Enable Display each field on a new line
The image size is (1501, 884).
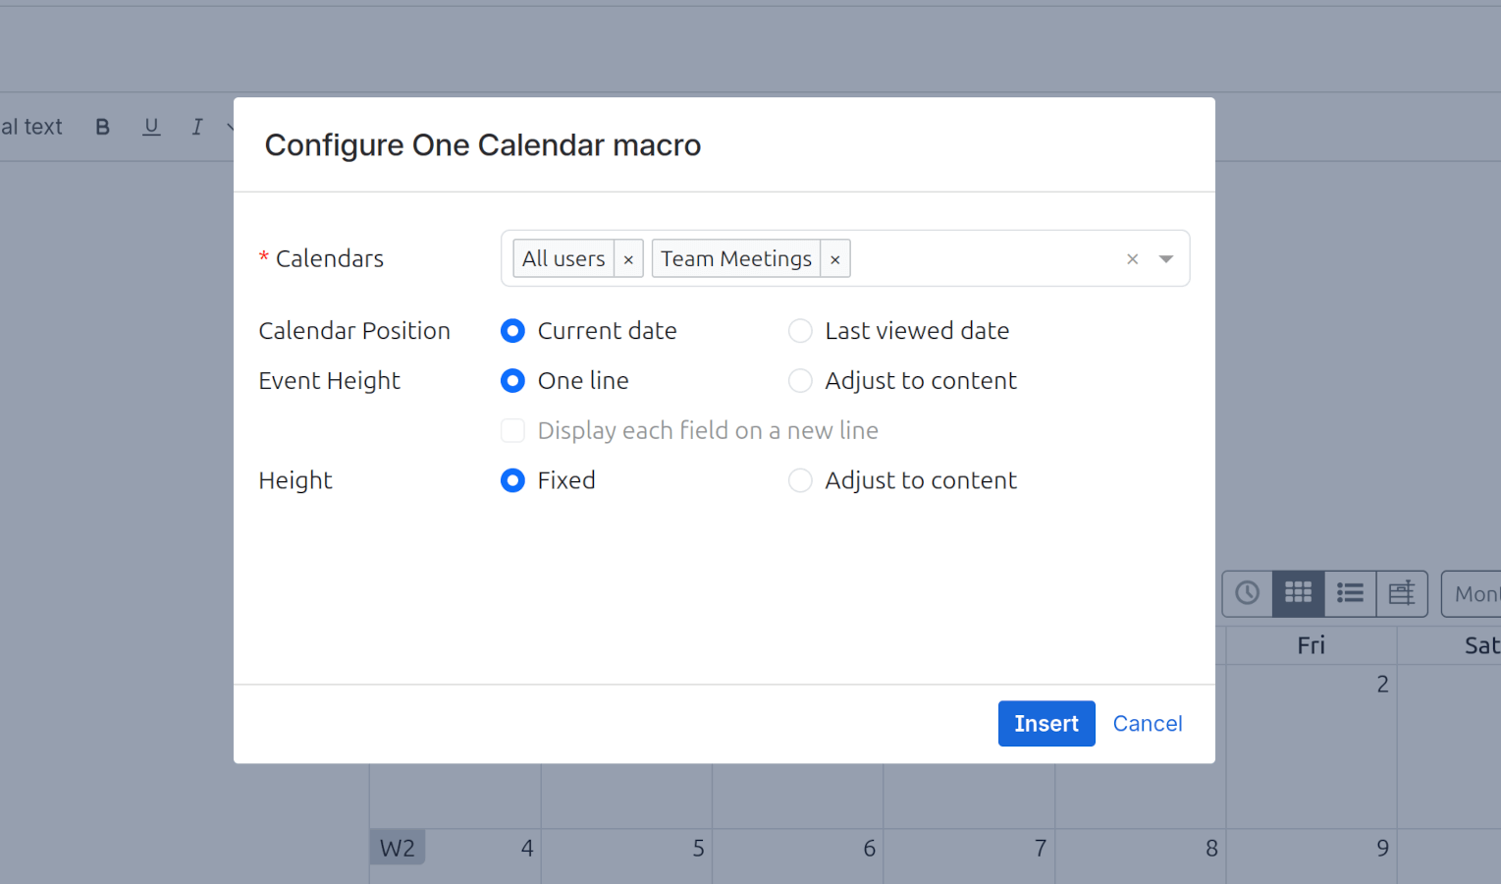[512, 430]
